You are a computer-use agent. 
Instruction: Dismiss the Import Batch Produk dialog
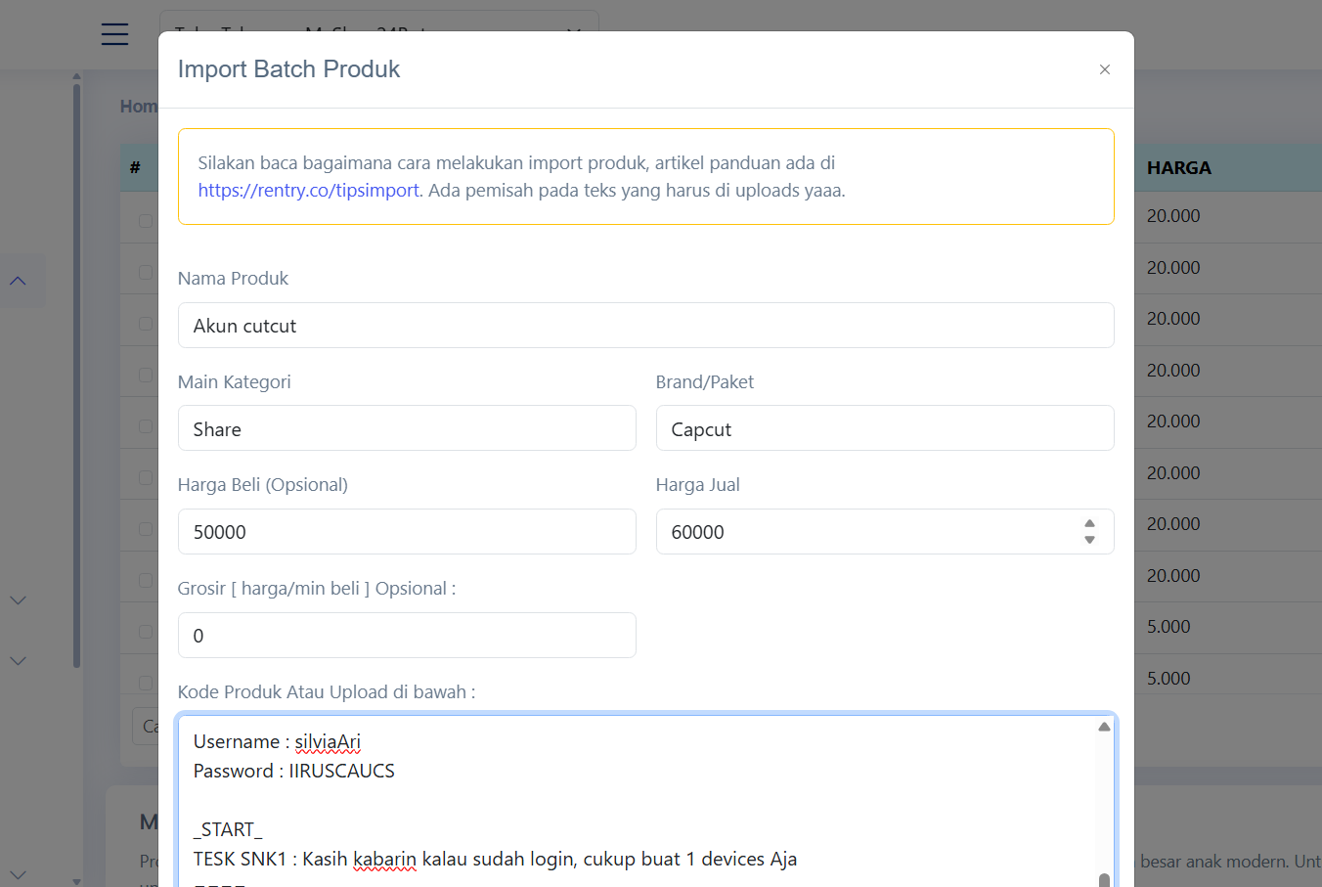coord(1105,69)
